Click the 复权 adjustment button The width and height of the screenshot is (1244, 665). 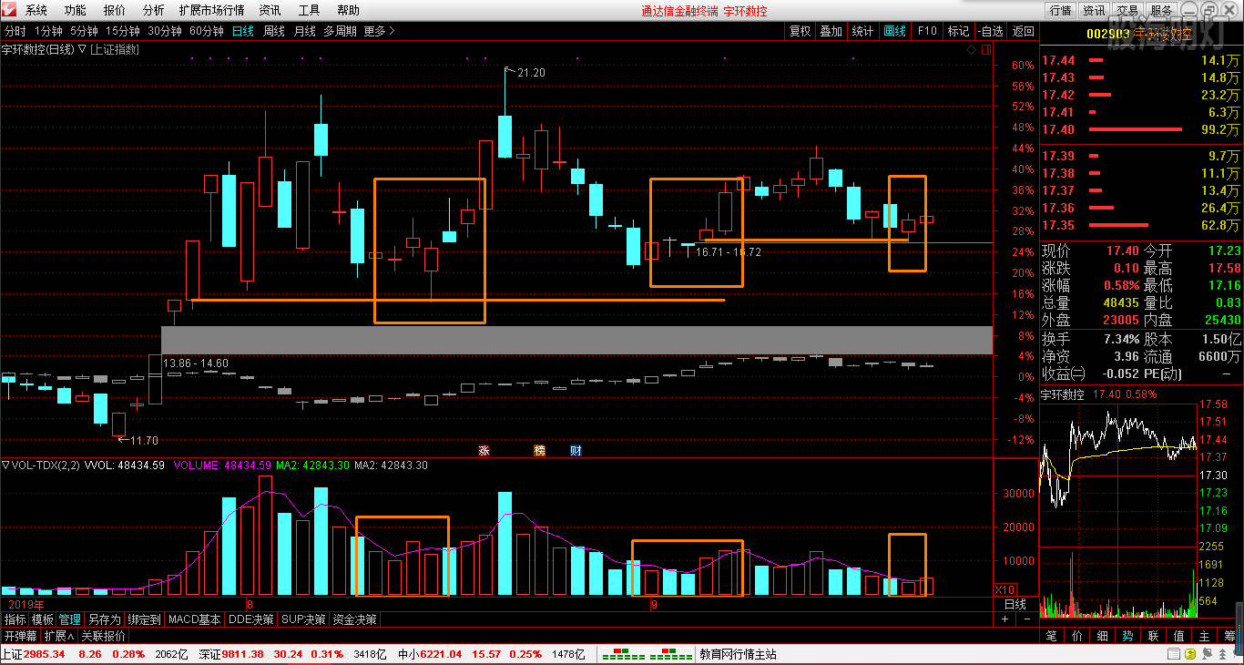[800, 31]
